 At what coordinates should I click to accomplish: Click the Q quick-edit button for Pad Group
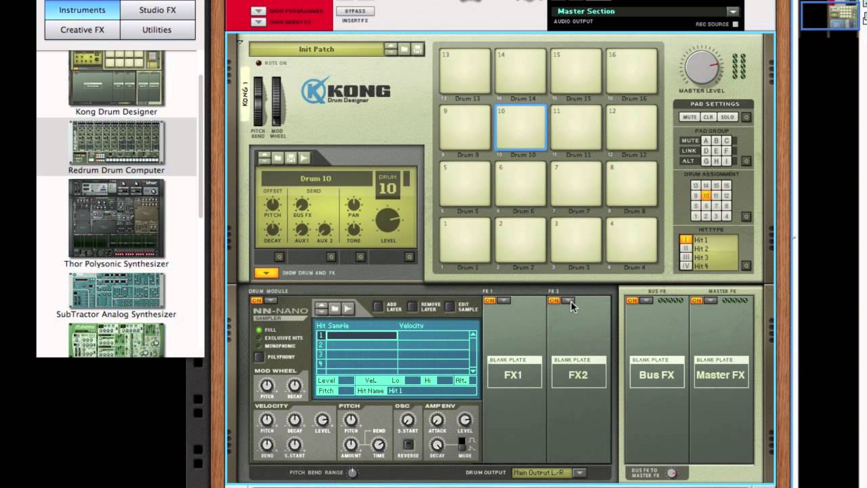click(746, 161)
